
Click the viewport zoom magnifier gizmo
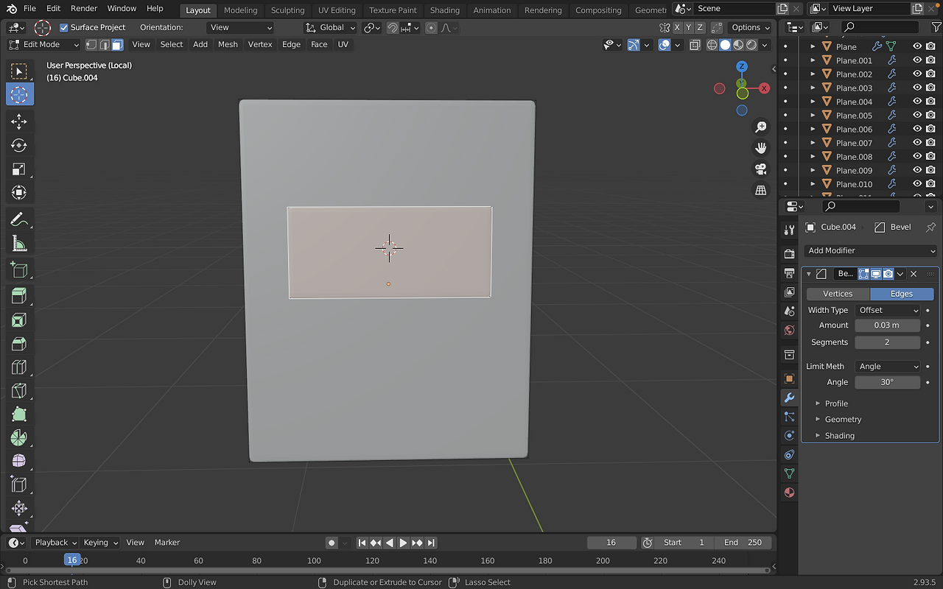[x=761, y=127]
